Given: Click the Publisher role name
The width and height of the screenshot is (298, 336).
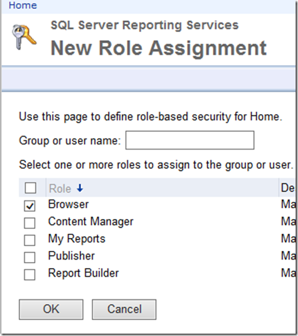Looking at the screenshot, I should tap(72, 256).
